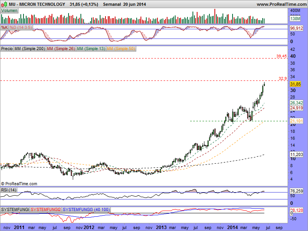Click the 20 jun 2014 date
Screen dimensions: 308x231
pyautogui.click(x=134, y=4)
